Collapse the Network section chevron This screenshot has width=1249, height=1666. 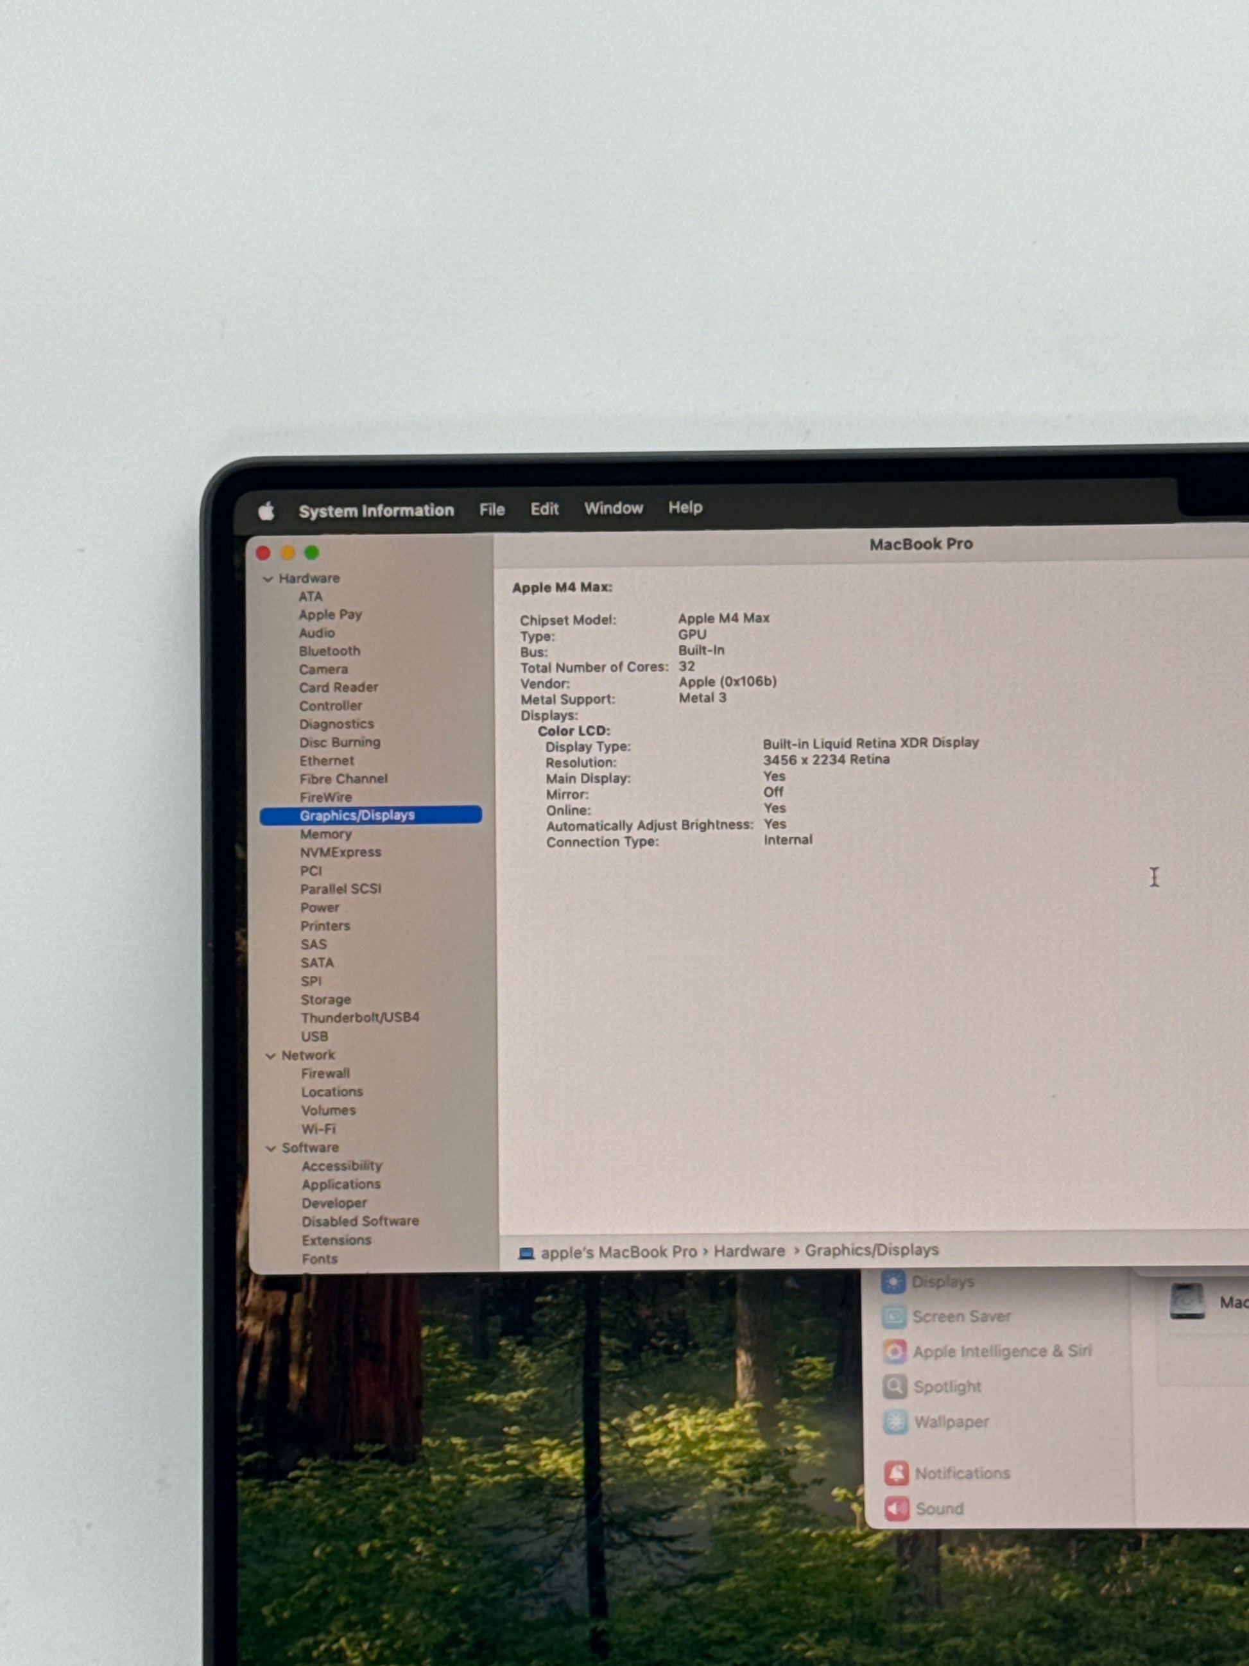coord(270,1056)
